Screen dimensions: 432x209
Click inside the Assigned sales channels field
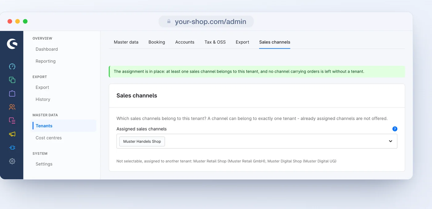coord(257,141)
